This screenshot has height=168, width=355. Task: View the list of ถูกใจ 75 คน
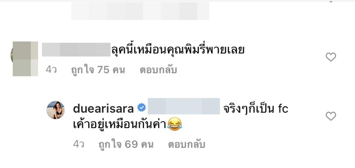98,70
